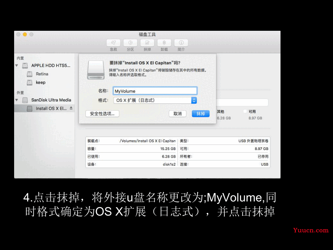This screenshot has height=250, width=333.
Task: Open the 格式 format dropdown
Action: tap(155, 100)
